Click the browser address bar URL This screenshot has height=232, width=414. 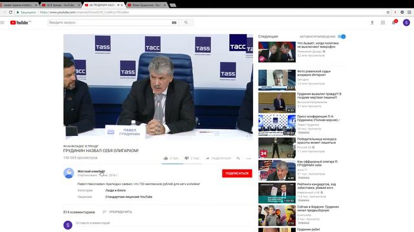point(84,12)
